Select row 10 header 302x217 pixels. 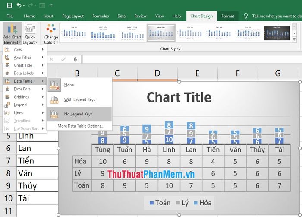pyautogui.click(x=8, y=198)
